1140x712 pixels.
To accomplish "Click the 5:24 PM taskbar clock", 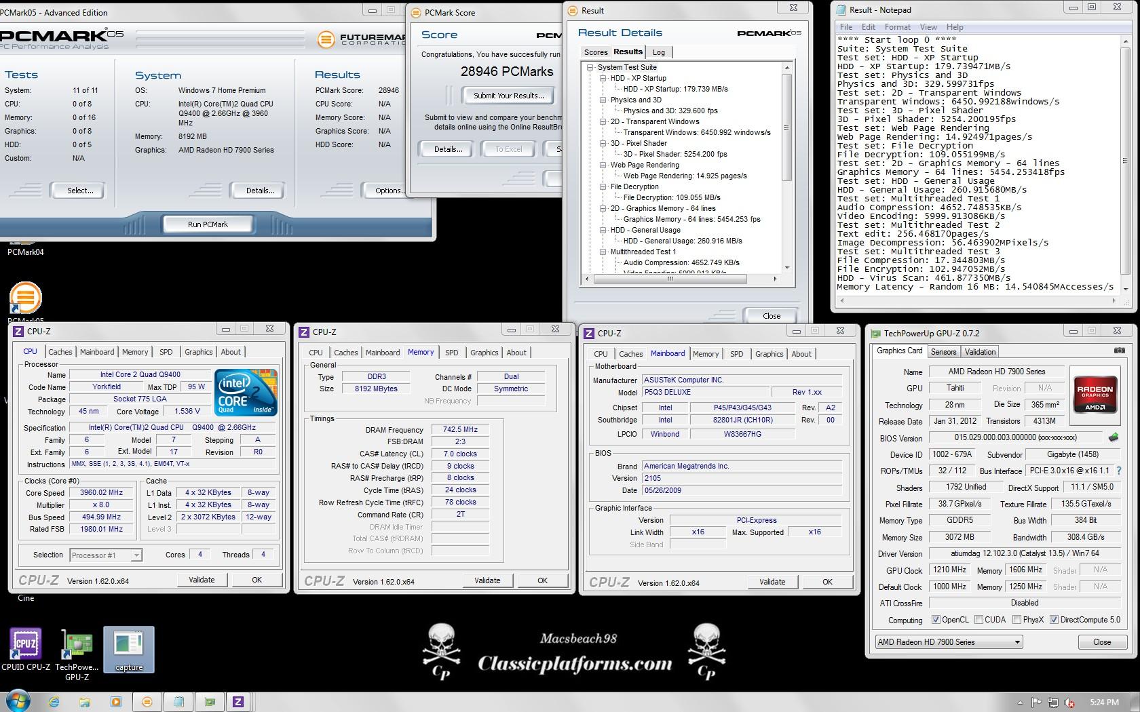I will pos(1104,702).
